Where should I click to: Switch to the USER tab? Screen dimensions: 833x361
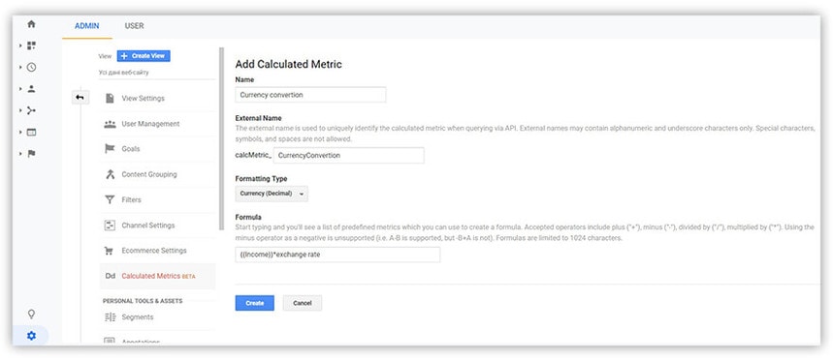134,26
